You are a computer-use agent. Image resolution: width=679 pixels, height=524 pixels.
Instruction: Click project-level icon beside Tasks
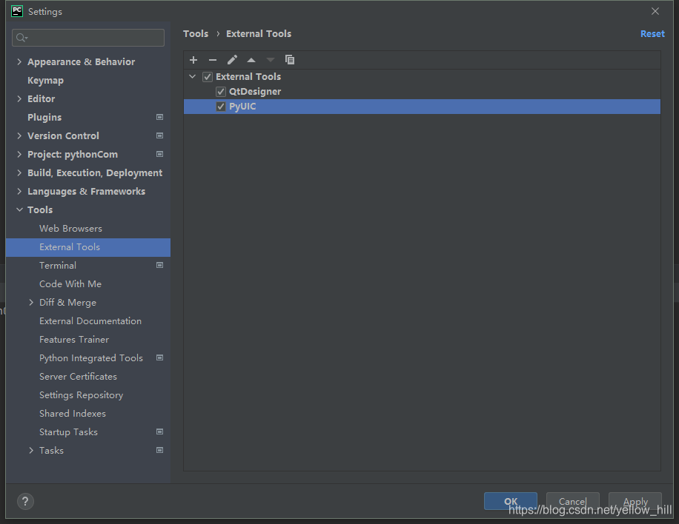click(159, 451)
